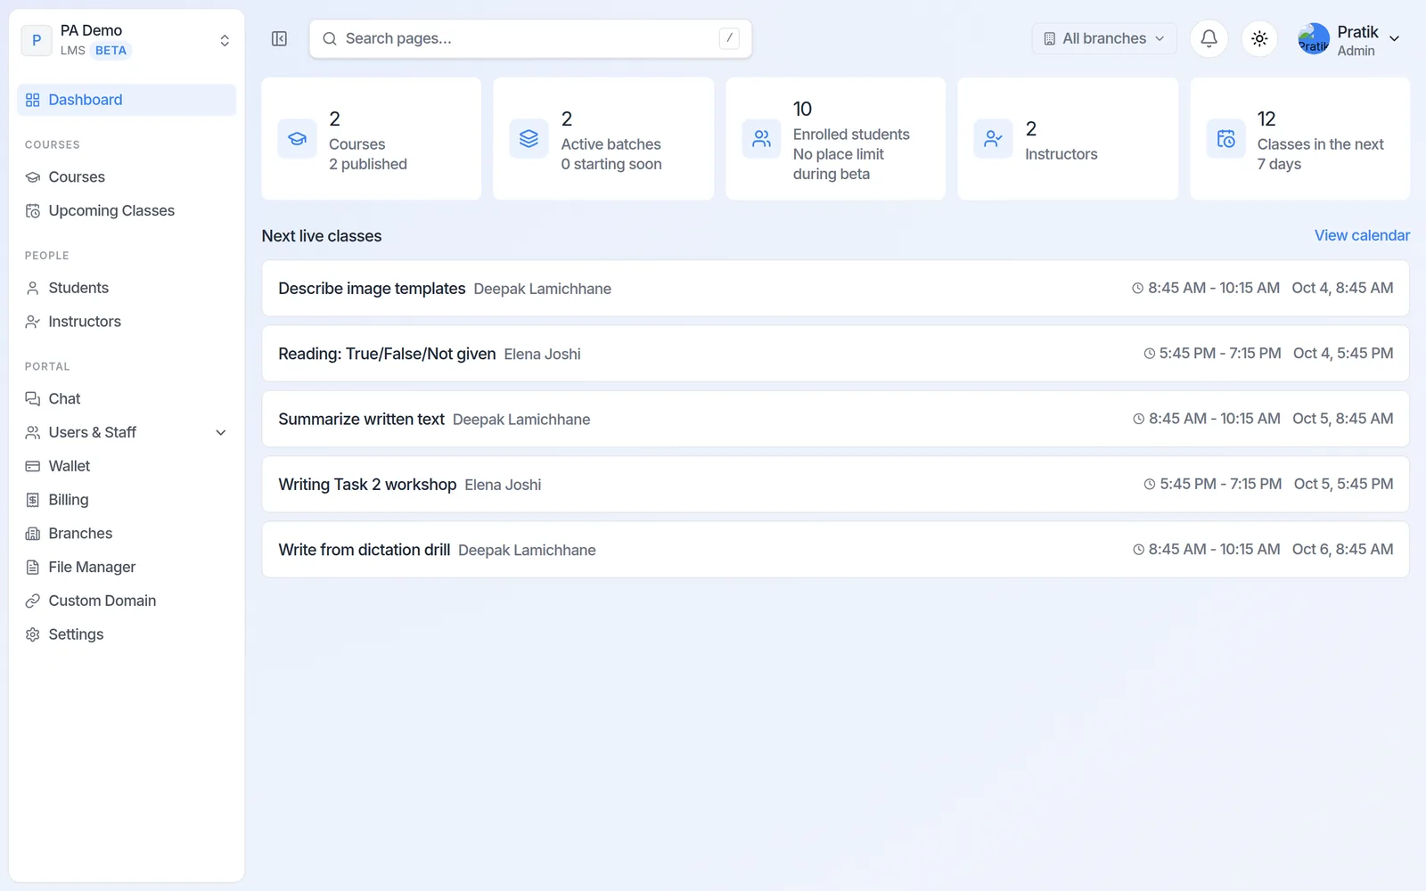Open the Billing page

tap(127, 500)
